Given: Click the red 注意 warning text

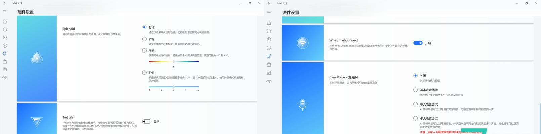Looking at the screenshot, I should [450, 132].
